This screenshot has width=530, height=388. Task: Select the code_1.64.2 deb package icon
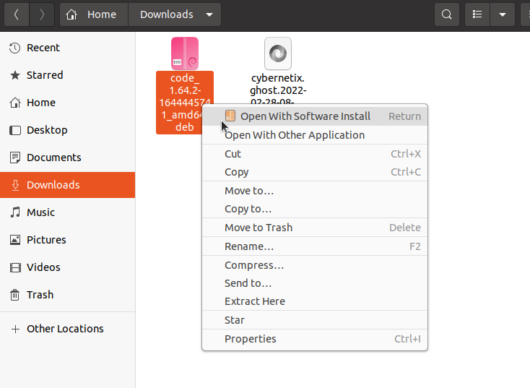[x=185, y=53]
